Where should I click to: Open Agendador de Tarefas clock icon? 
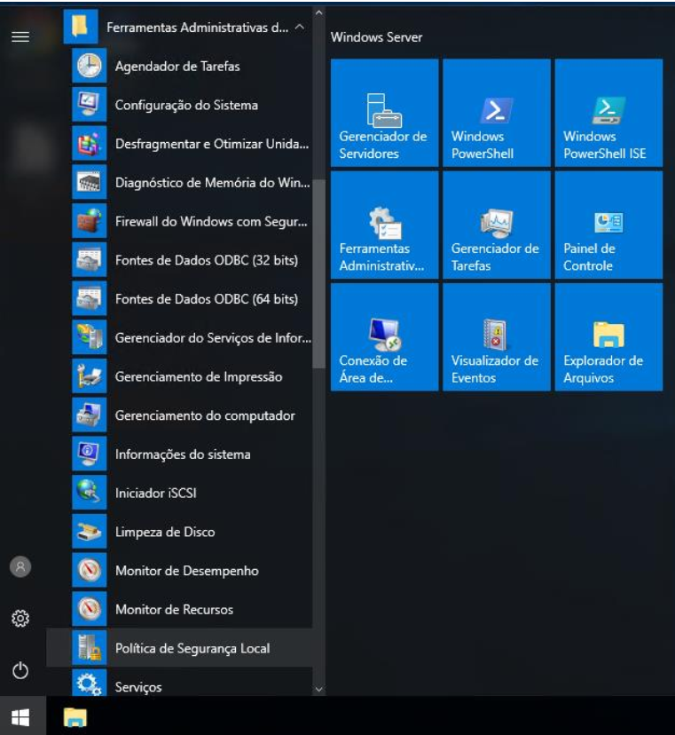coord(89,66)
